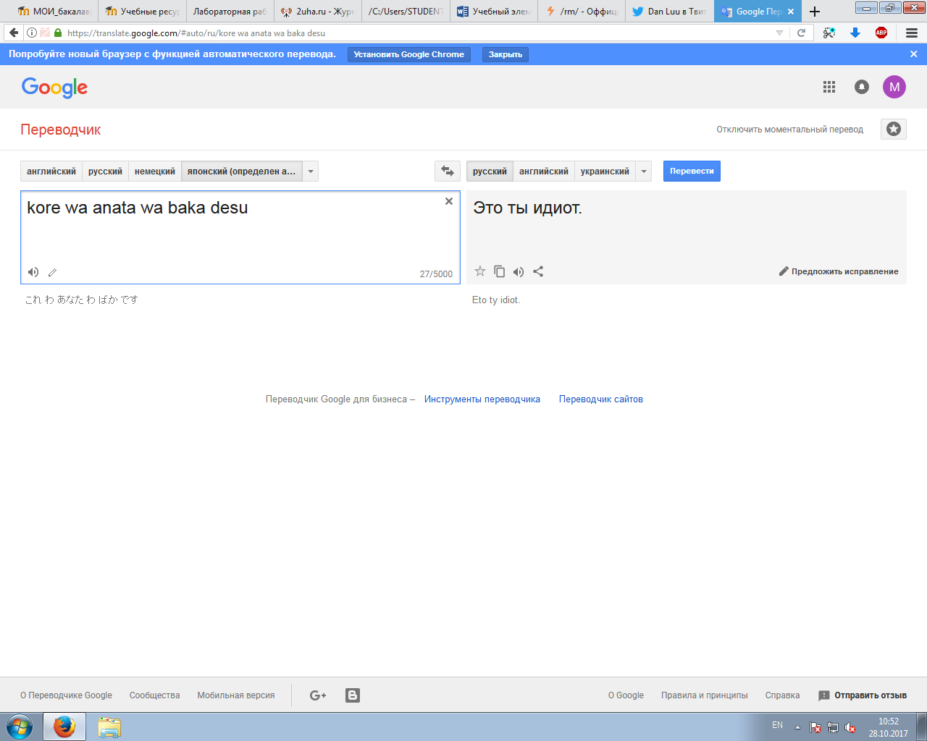Open File Explorer from taskbar
Screen dimensions: 927x741
pos(109,727)
